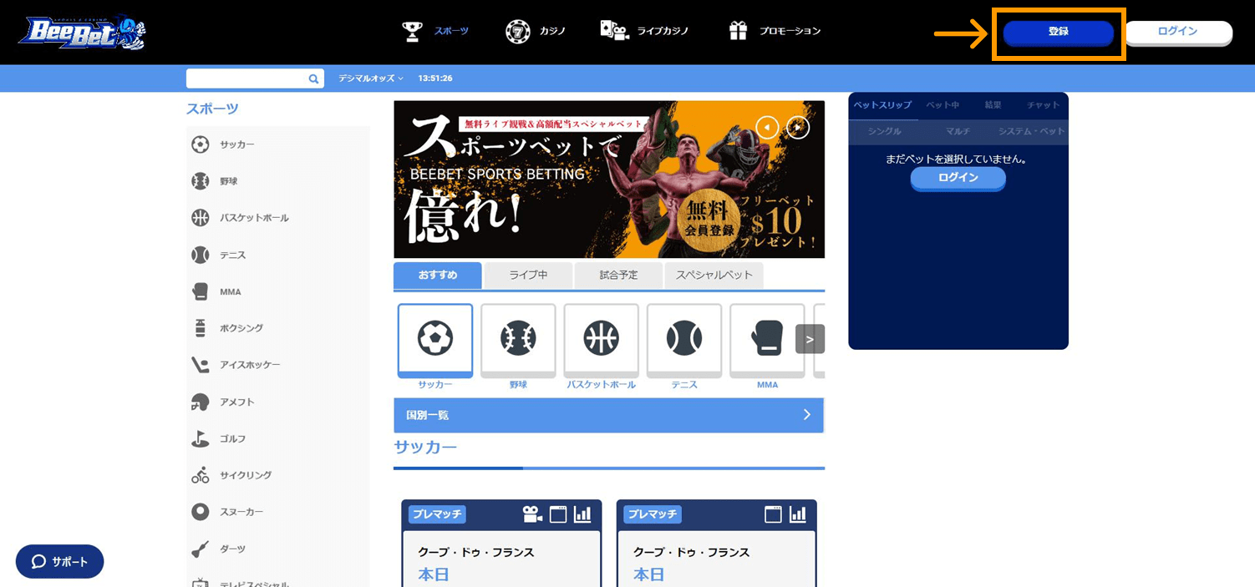Click first card's プレマッチ label
The width and height of the screenshot is (1255, 587).
pos(437,514)
